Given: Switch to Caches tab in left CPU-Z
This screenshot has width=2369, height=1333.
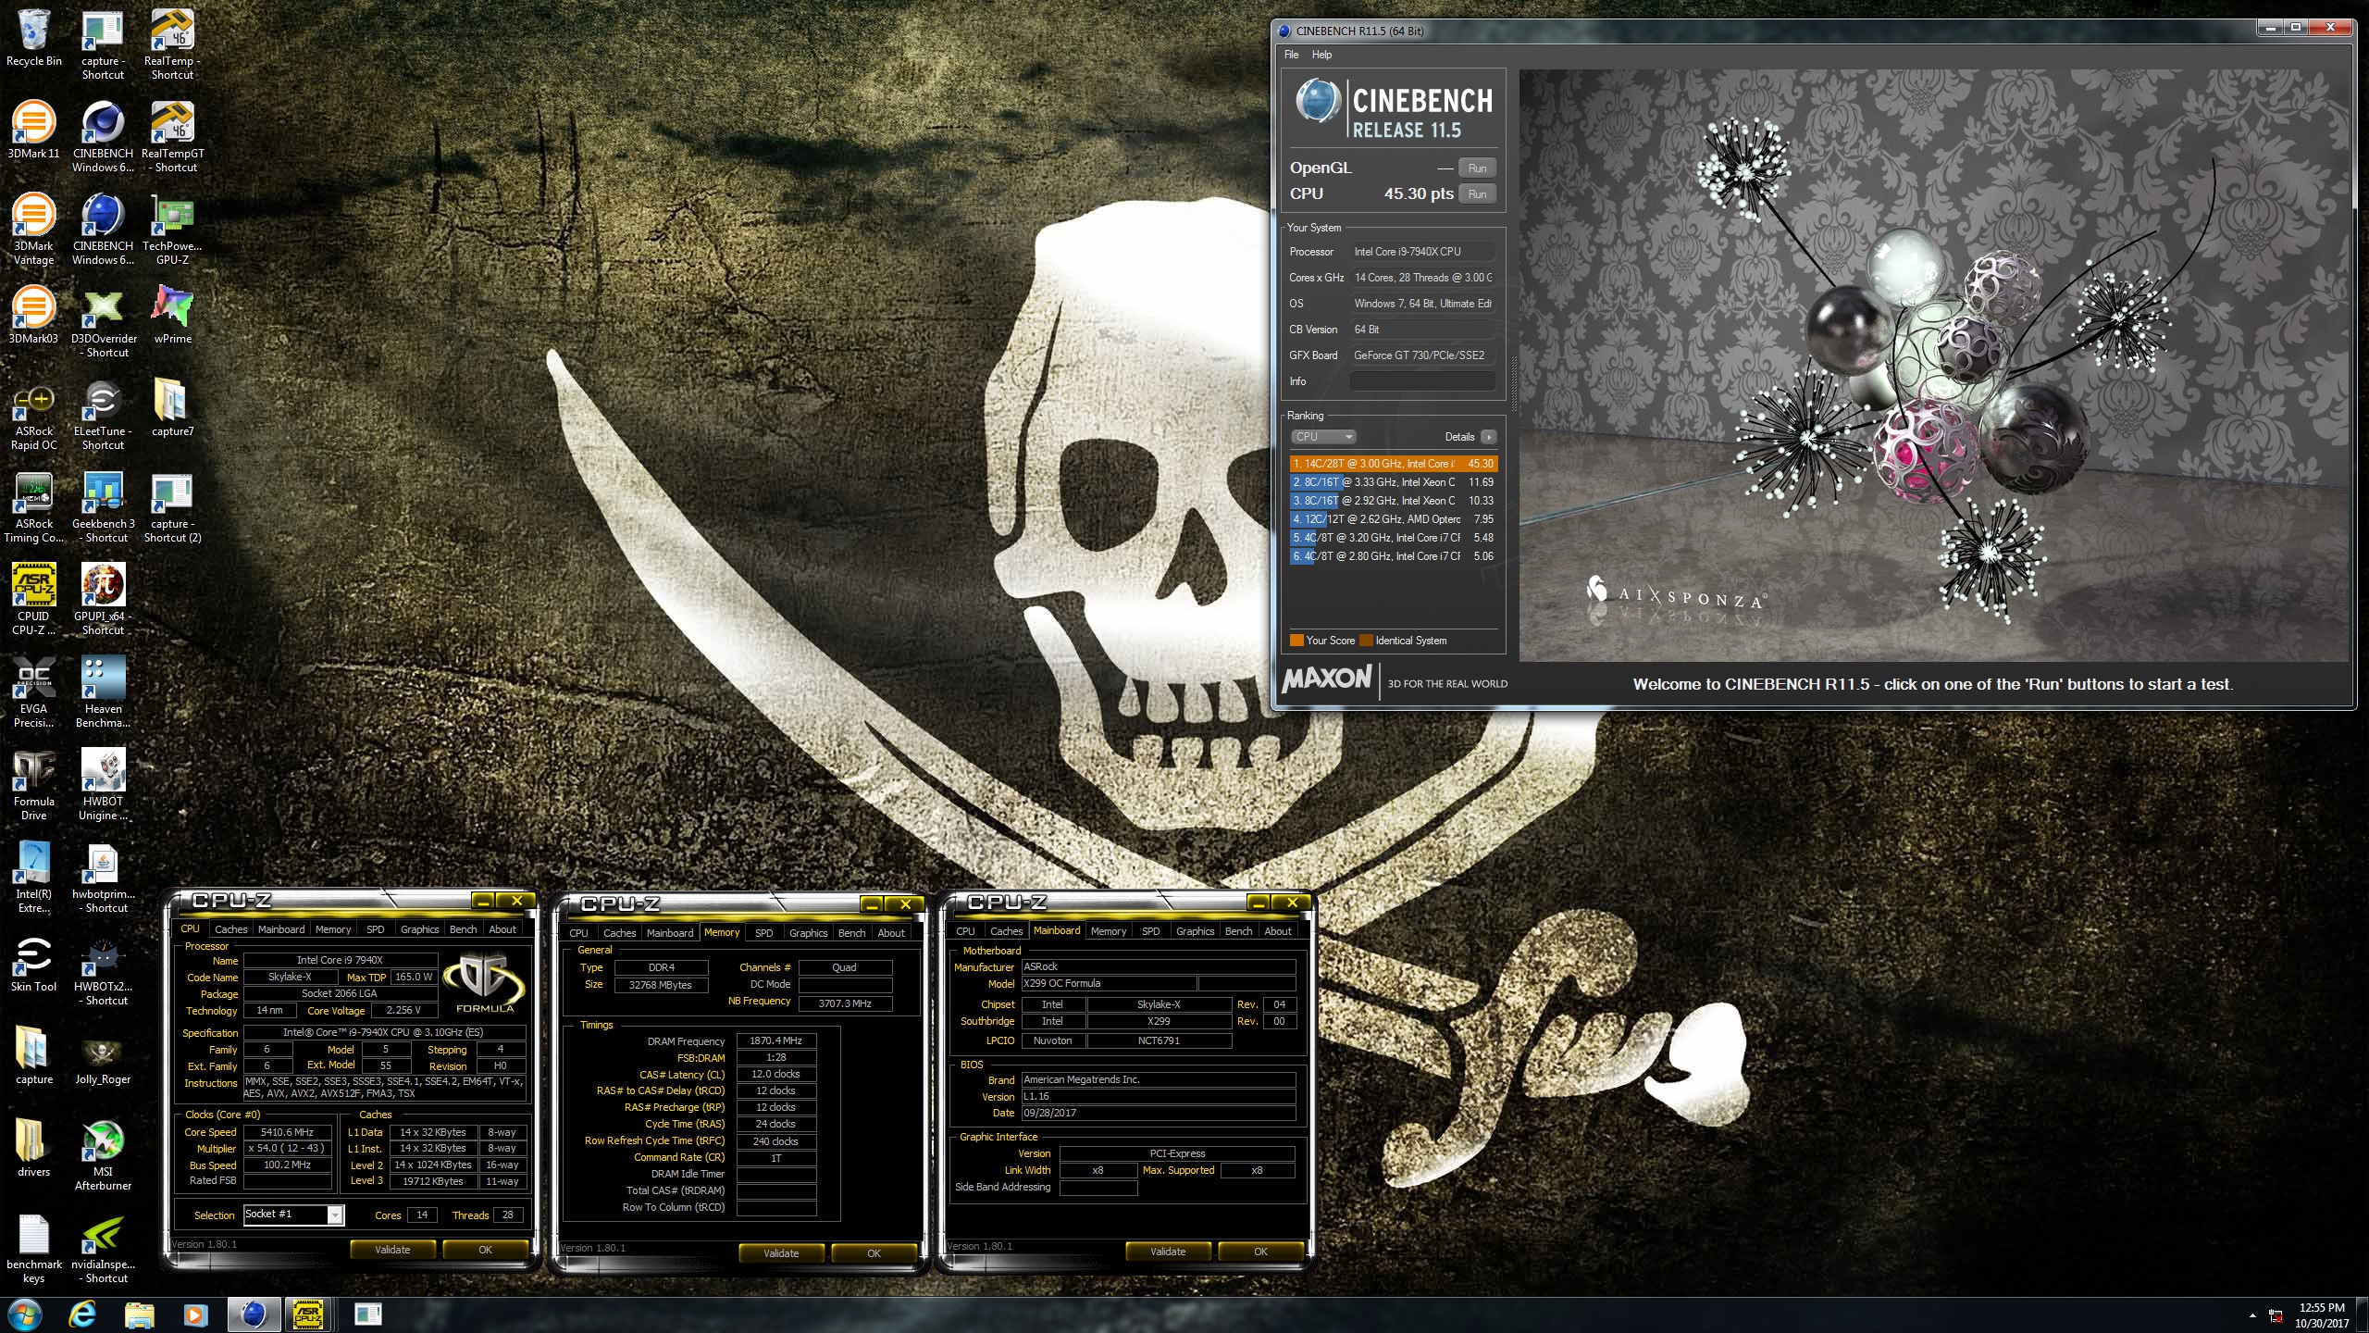Looking at the screenshot, I should tap(230, 929).
